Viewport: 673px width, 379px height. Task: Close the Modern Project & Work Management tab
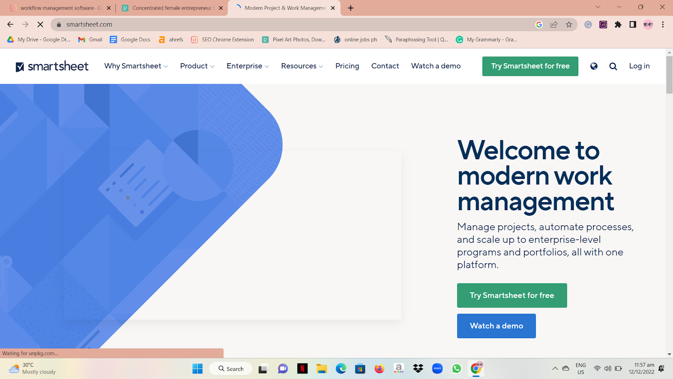[333, 8]
